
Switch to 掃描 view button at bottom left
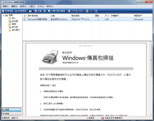(11, 114)
